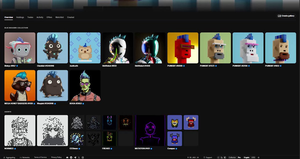Open the Reddit link in the footer
This screenshot has width=300, height=159.
click(x=71, y=157)
